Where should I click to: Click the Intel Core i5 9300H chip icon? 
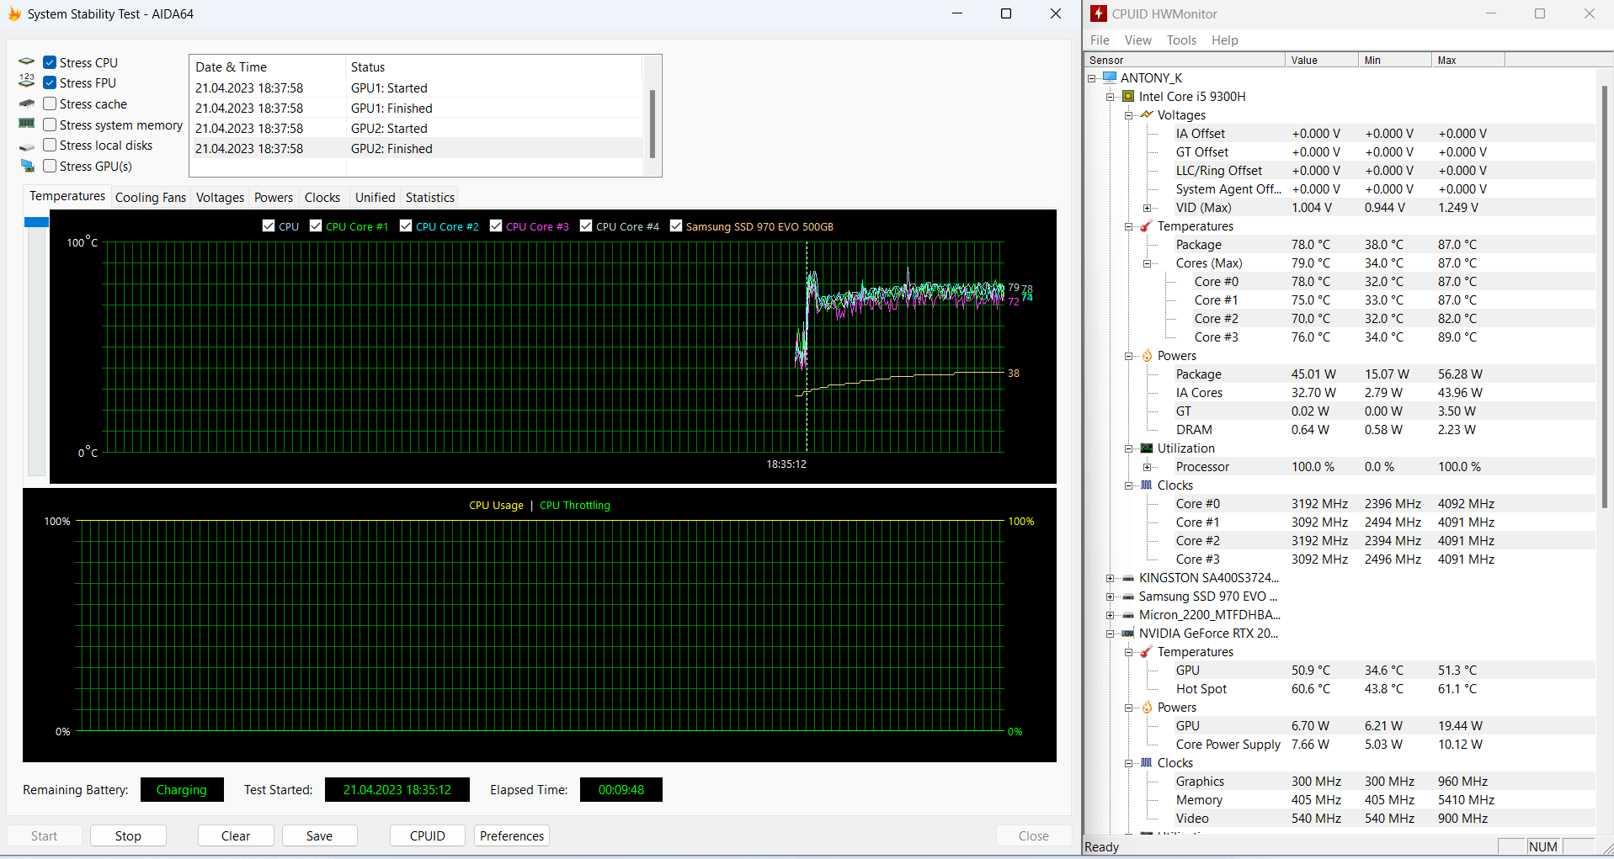click(x=1128, y=97)
